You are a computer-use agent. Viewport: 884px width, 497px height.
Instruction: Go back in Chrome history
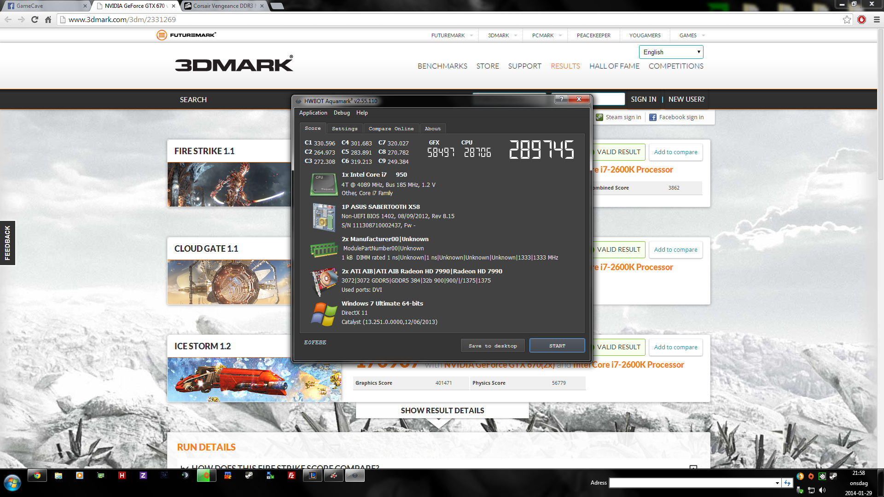8,19
